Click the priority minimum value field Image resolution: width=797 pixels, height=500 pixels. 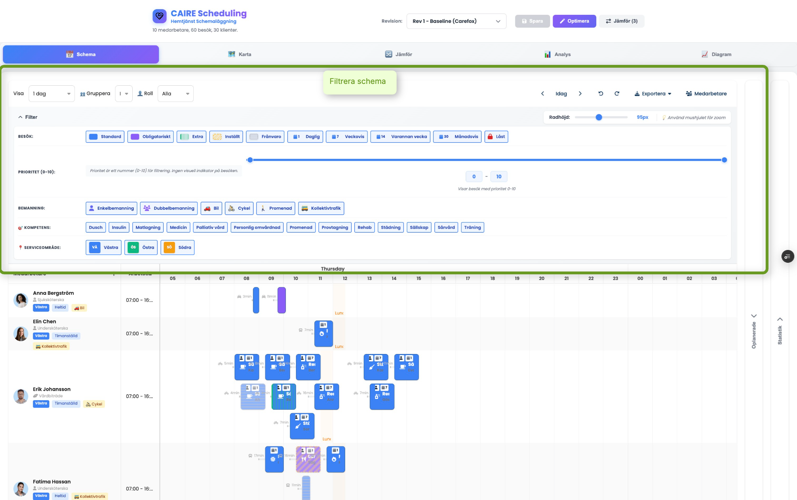click(x=474, y=176)
